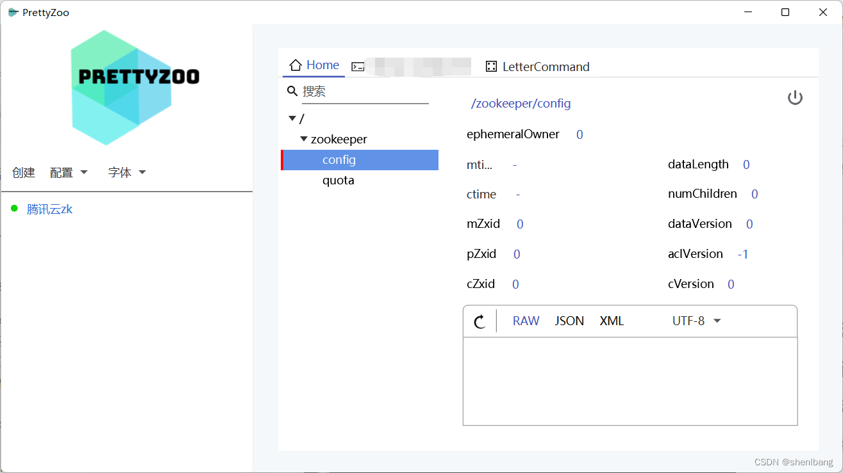The height and width of the screenshot is (473, 843).
Task: Refresh node data with the reload icon
Action: click(x=480, y=321)
